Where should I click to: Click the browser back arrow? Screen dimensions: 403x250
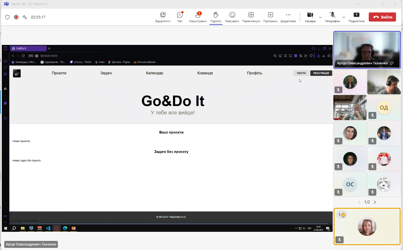(x=13, y=56)
